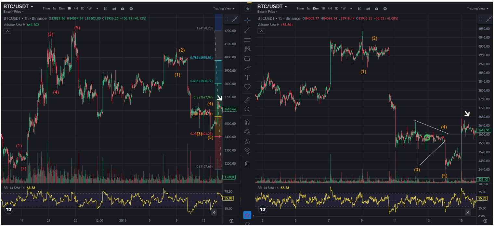
Task: Open Bitcoin Price link on right chart
Action: click(x=267, y=12)
